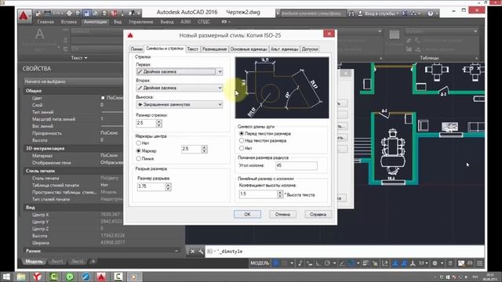Viewport: 502px width, 282px height.
Task: Click the media player icon in taskbar
Action: (134, 277)
